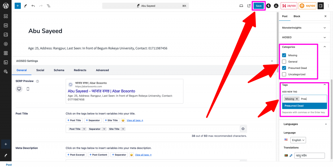Check the General category checkbox
This screenshot has width=333, height=168.
tap(284, 62)
